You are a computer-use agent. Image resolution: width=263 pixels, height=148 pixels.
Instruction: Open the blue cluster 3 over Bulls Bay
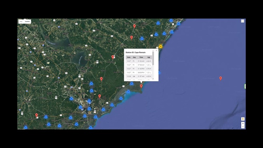pos(128,92)
